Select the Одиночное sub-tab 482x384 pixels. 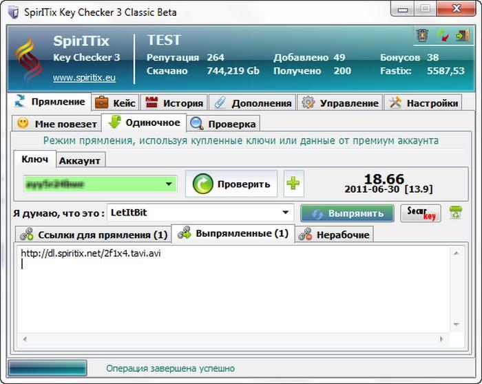pyautogui.click(x=144, y=122)
